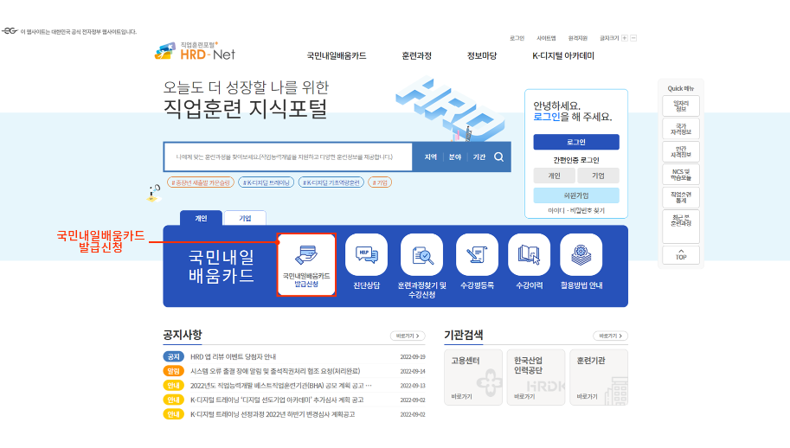The image size is (790, 448).
Task: Click 바로가기 next to 기관검색 heading
Action: coord(611,336)
